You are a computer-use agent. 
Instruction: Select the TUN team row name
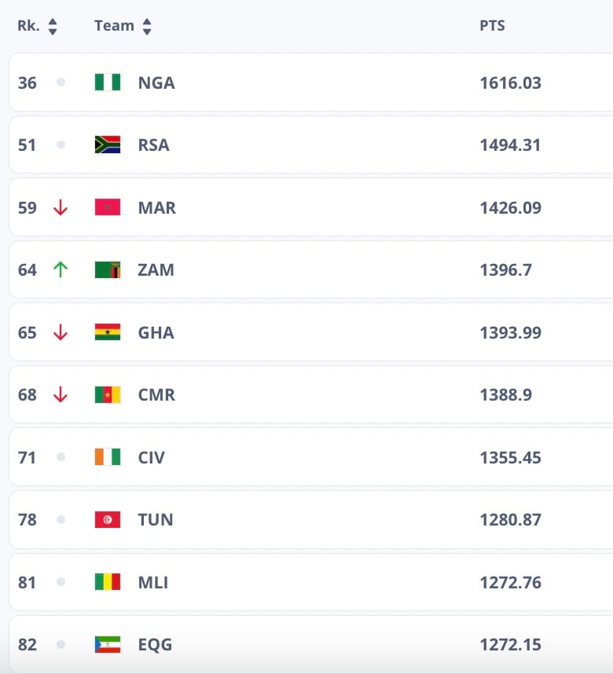tap(156, 520)
